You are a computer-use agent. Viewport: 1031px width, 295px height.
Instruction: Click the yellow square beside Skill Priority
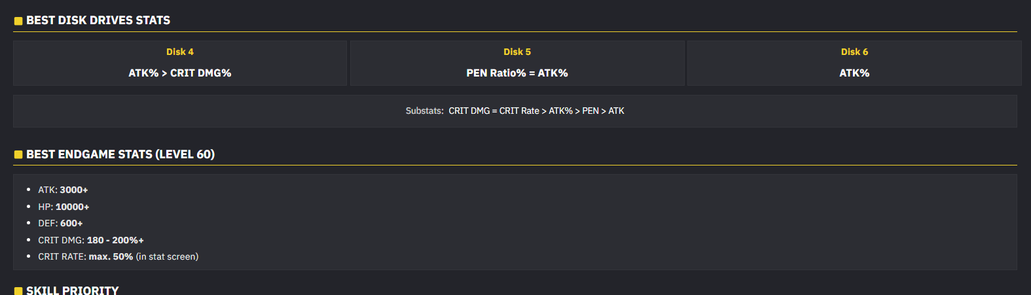(18, 291)
